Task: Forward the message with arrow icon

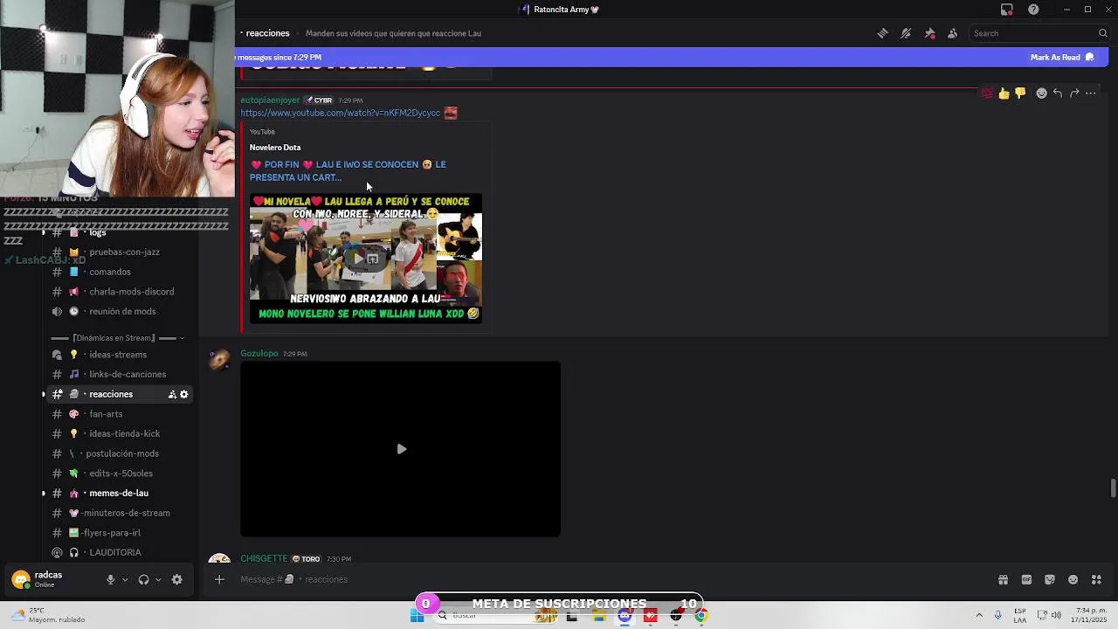Action: [1074, 93]
